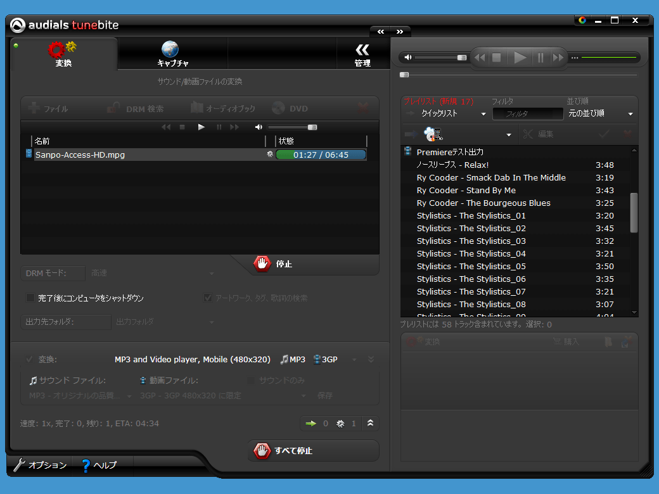
Task: Mute the main player speaker icon
Action: [407, 57]
